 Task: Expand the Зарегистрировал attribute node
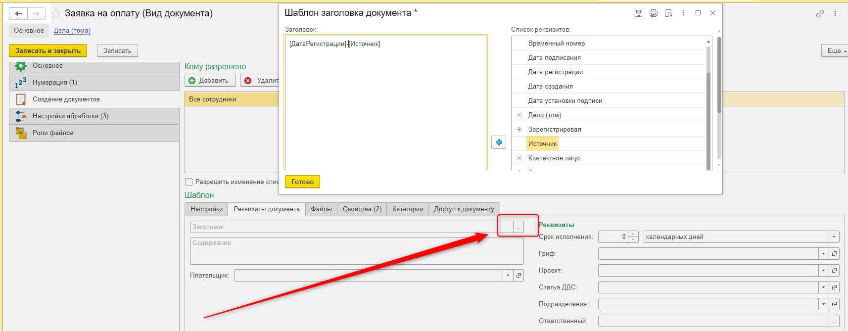point(519,130)
